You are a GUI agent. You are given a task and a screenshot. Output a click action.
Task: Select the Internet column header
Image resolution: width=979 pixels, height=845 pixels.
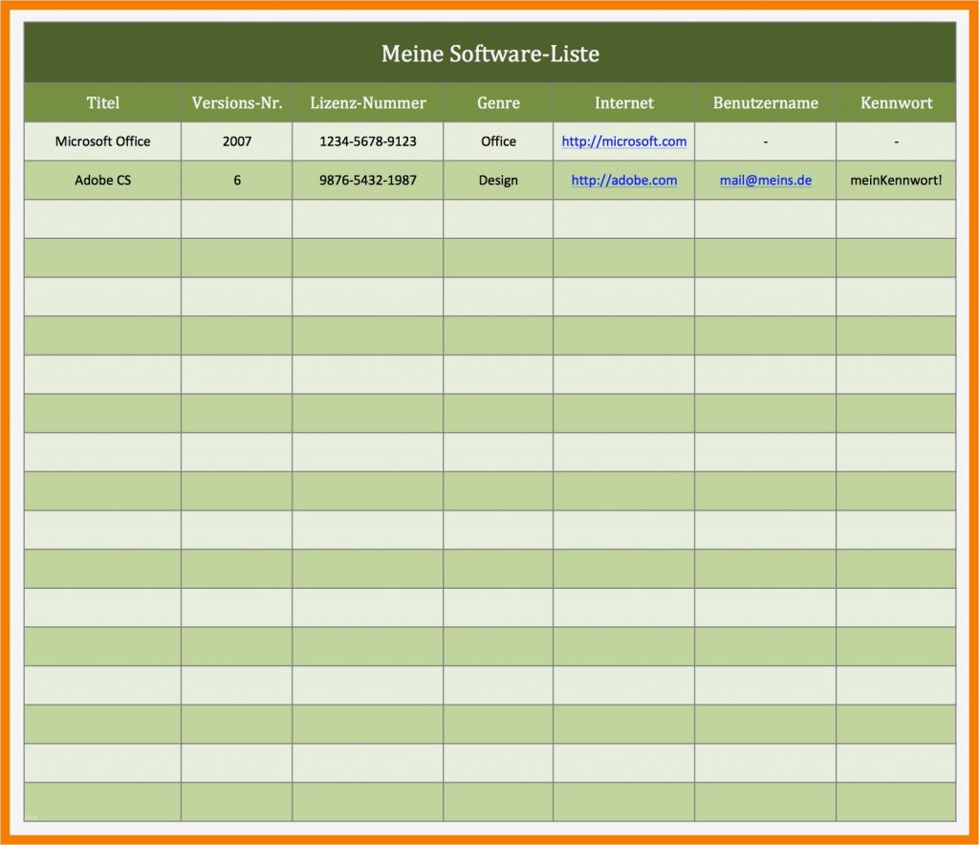[623, 102]
